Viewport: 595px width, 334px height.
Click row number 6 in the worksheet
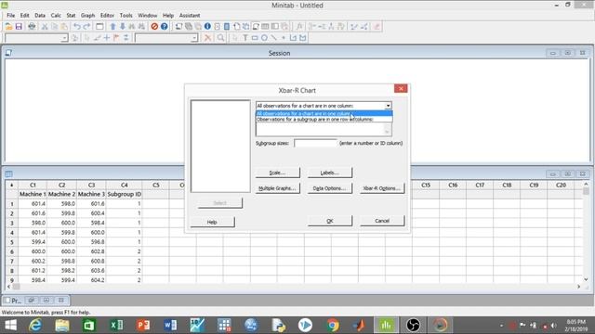[x=12, y=251]
